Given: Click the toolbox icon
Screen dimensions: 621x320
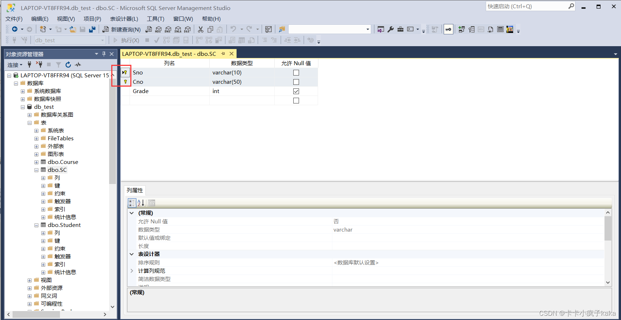Looking at the screenshot, I should click(x=400, y=29).
